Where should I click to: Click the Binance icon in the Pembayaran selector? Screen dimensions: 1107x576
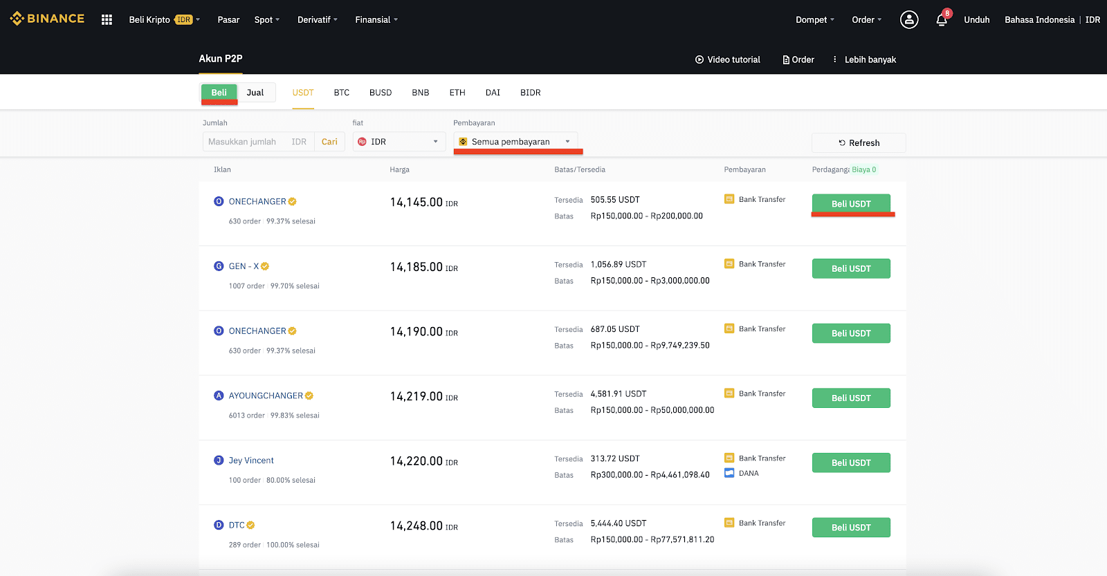[463, 142]
